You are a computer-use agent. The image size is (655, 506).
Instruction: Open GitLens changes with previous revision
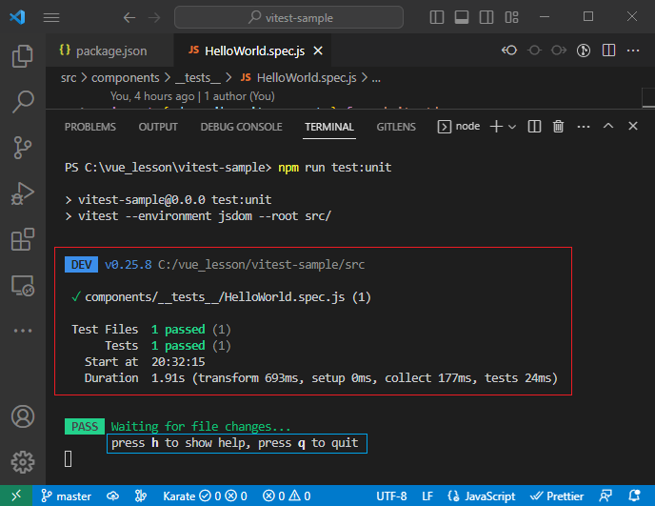509,51
